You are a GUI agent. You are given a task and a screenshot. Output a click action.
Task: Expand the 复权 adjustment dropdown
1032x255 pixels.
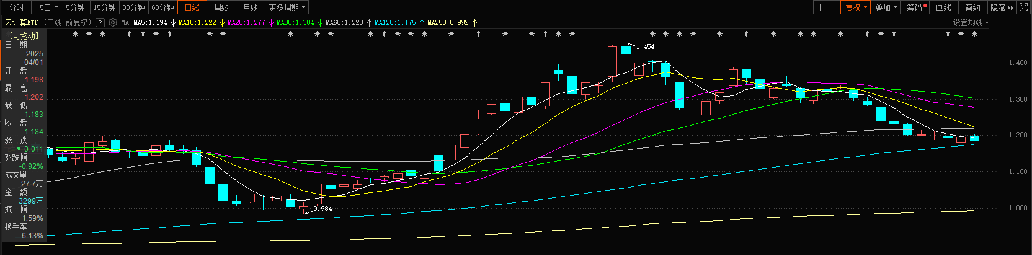(856, 7)
